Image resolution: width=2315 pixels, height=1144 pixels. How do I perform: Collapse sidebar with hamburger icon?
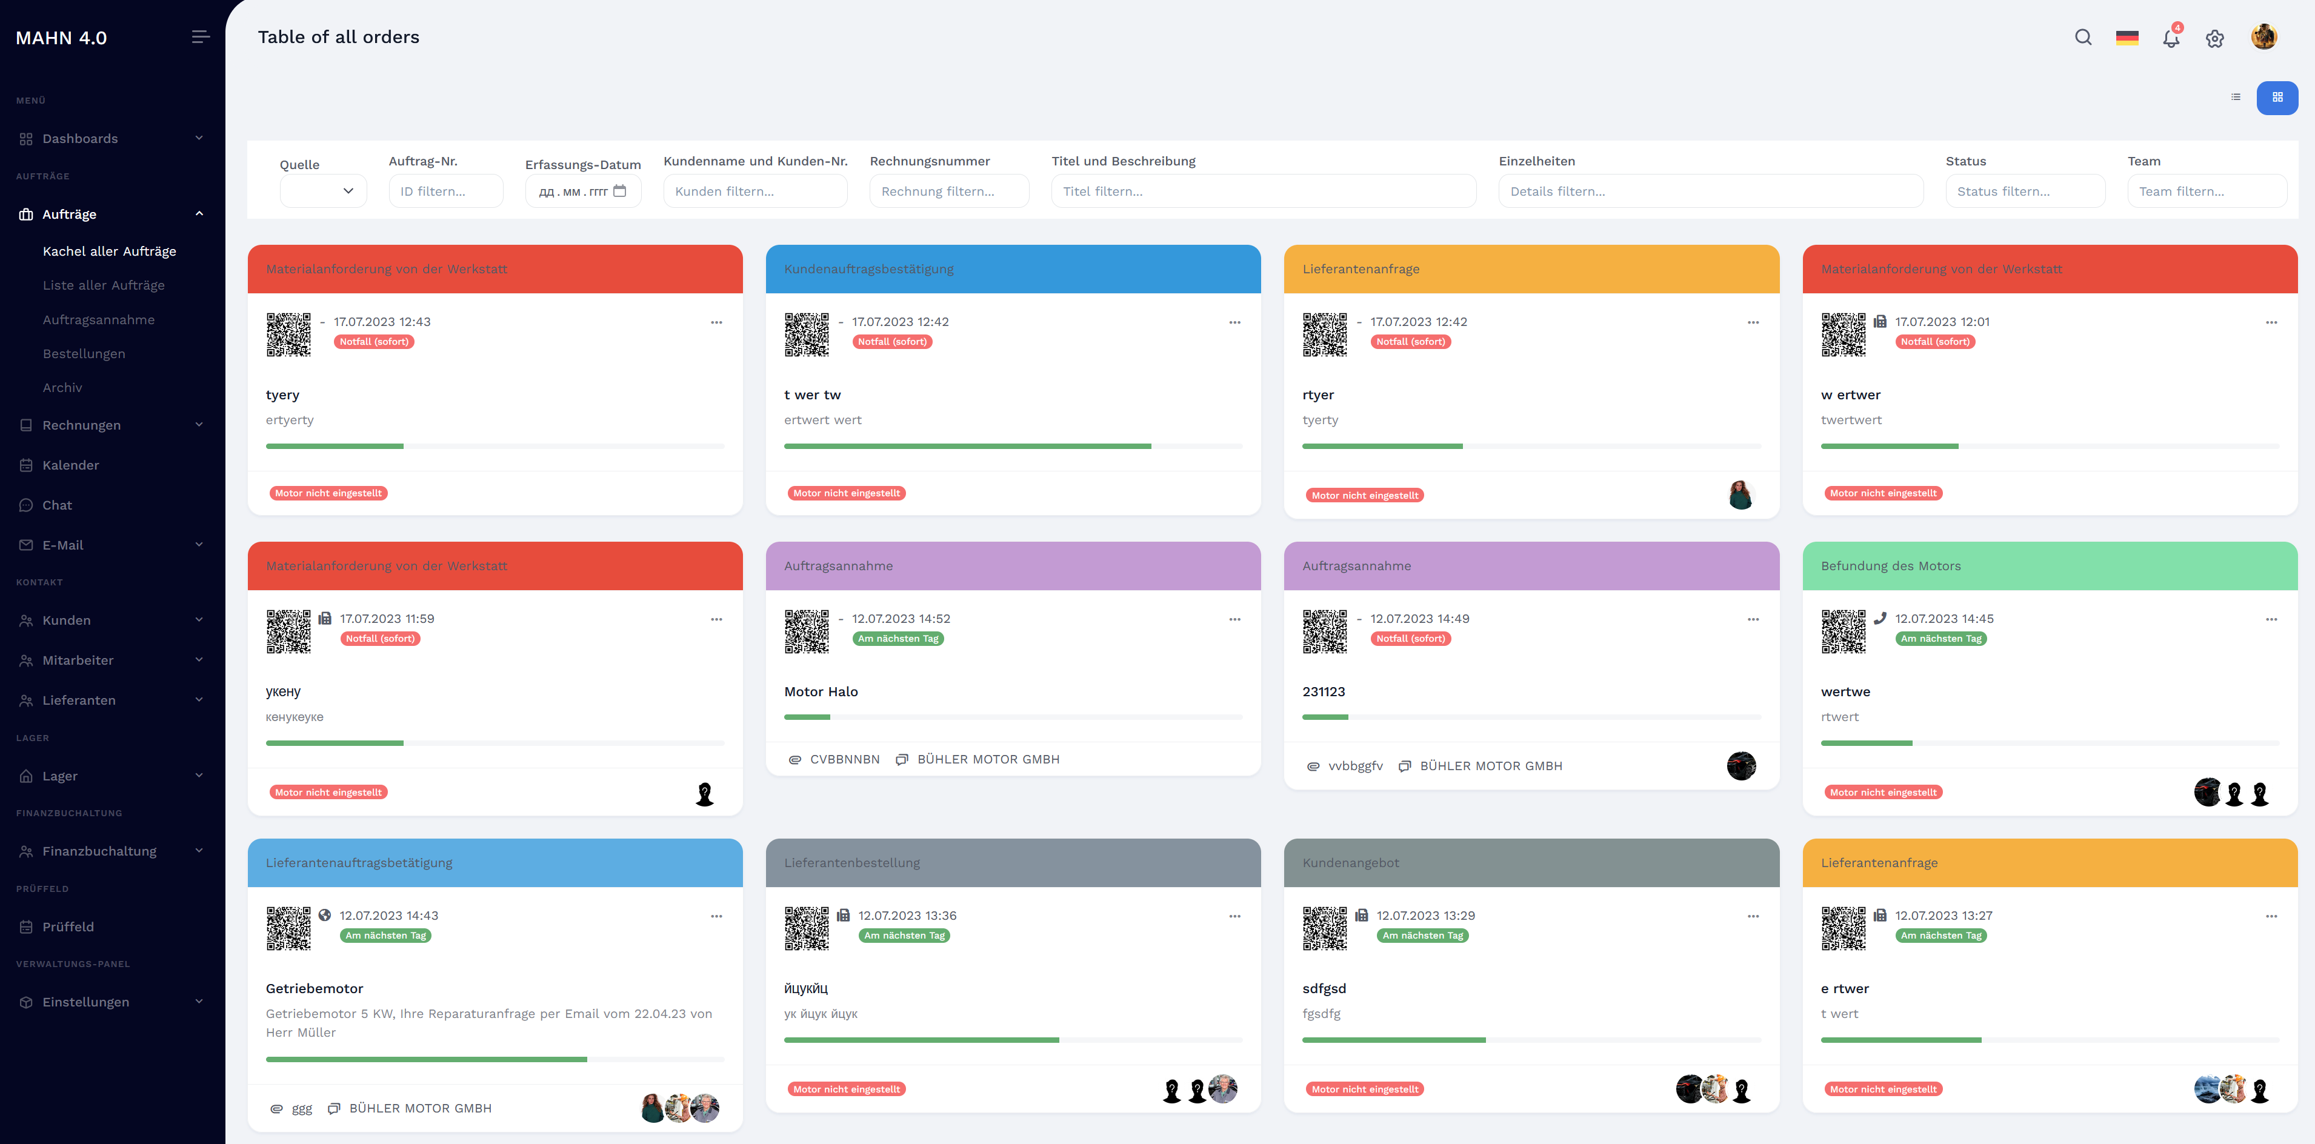point(201,37)
